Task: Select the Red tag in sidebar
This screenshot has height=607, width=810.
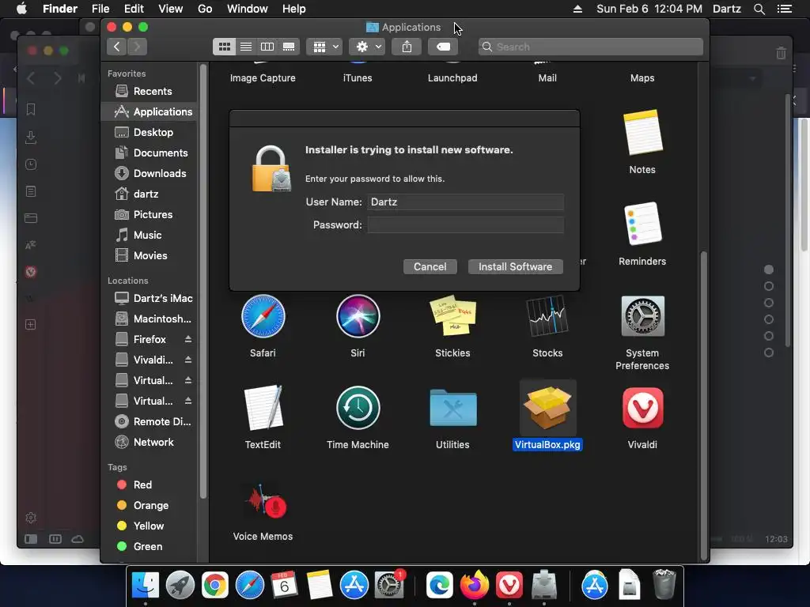Action: pyautogui.click(x=149, y=484)
